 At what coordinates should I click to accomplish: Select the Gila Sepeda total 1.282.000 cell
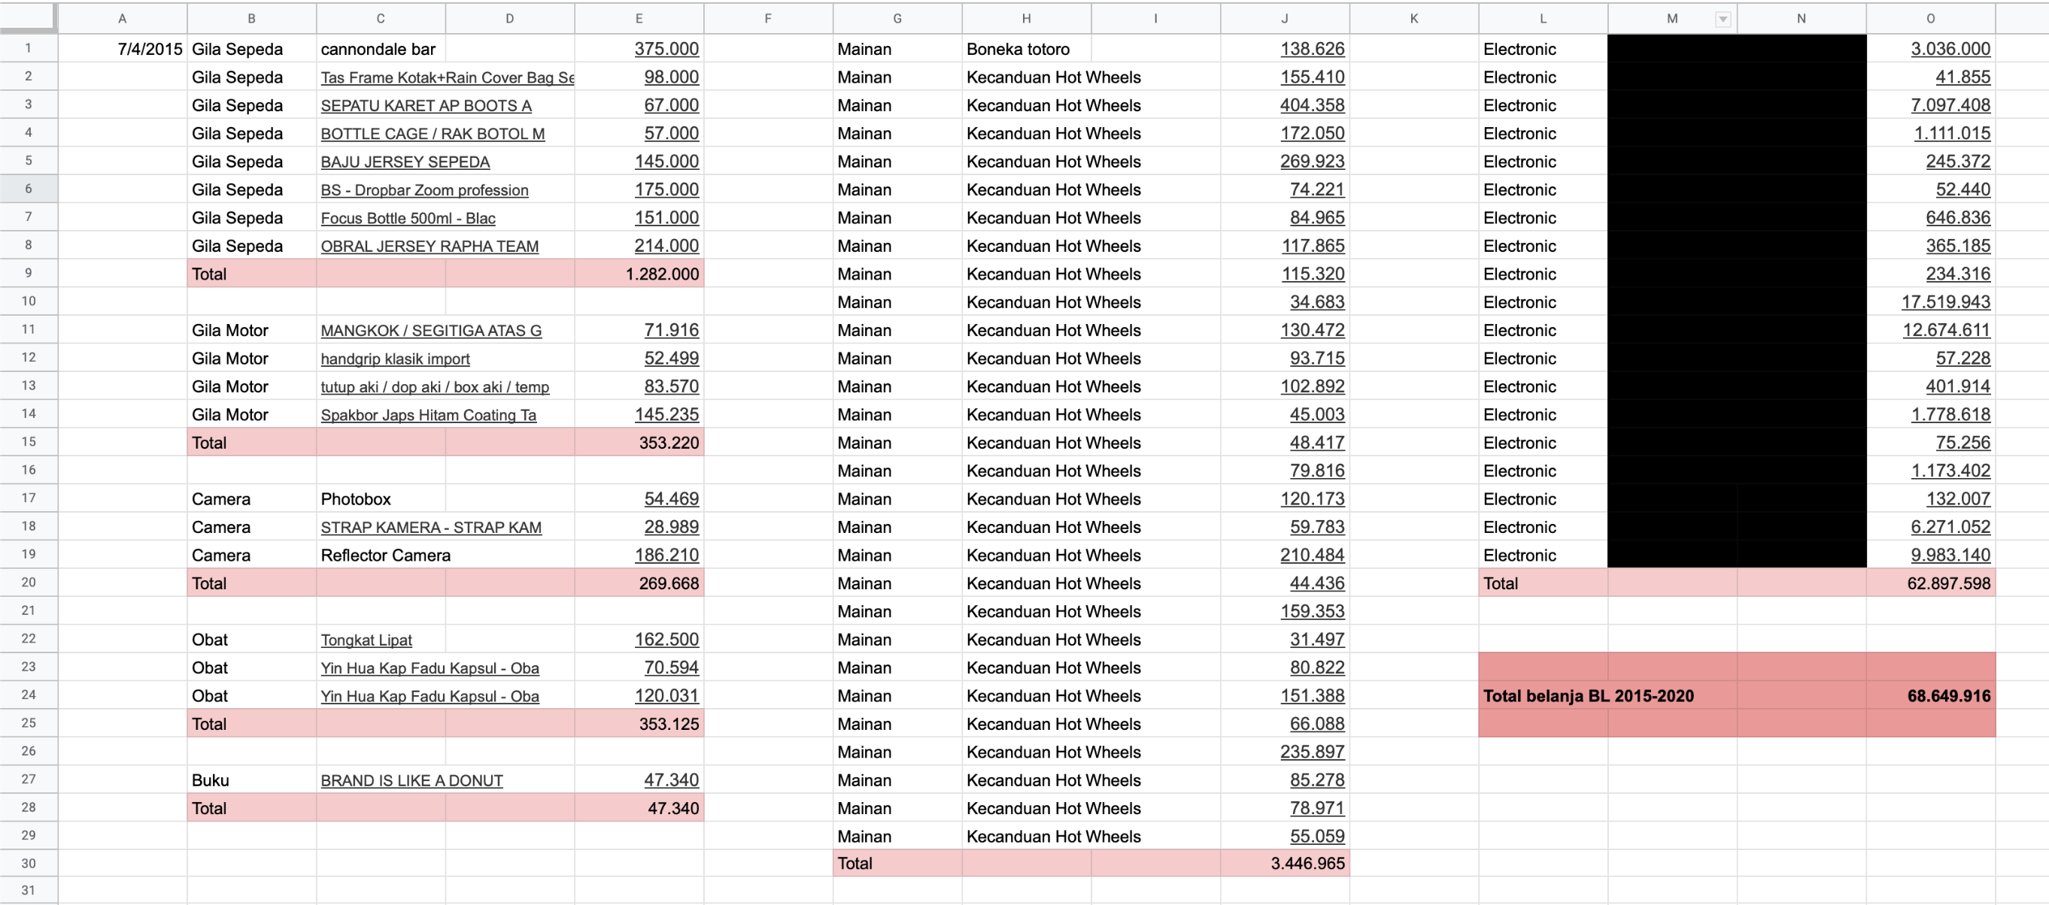[661, 274]
